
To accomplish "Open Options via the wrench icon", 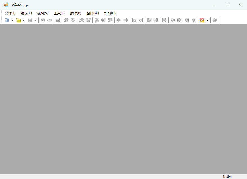I will (x=202, y=20).
